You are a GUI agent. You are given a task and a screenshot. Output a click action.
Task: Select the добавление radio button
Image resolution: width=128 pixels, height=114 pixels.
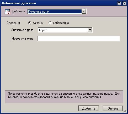coord(50,23)
